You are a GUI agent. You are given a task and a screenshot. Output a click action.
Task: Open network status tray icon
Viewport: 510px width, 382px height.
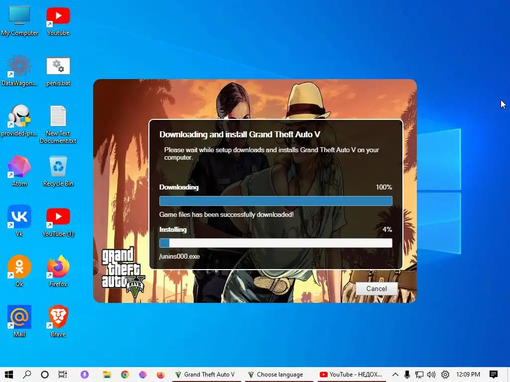point(419,375)
